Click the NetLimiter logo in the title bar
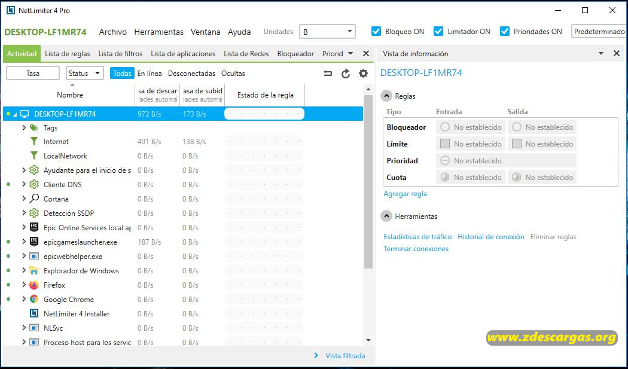Screen dimensions: 628x369 pos(10,10)
